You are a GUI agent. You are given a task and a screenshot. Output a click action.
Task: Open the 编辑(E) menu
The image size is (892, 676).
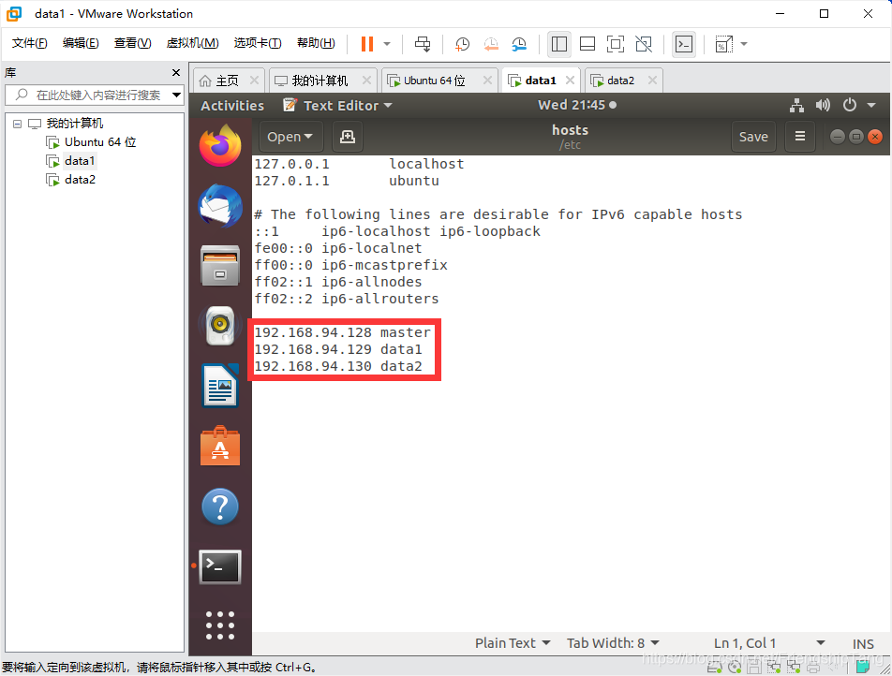pos(81,43)
